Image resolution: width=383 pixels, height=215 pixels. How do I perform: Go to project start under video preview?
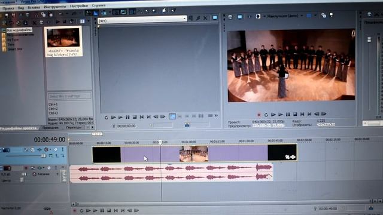click(x=302, y=114)
